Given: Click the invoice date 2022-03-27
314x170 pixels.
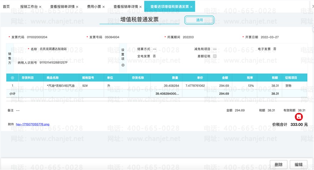Looking at the screenshot, I should [269, 37].
